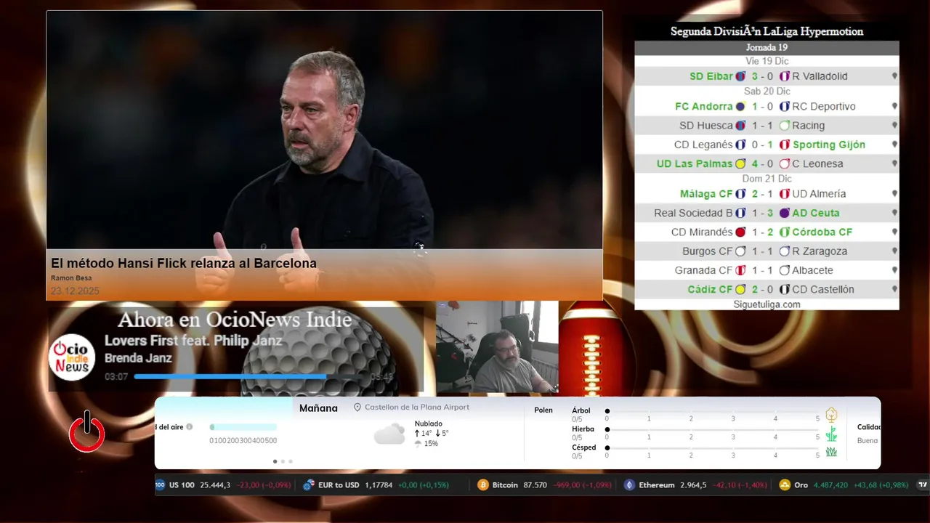
Task: Click the Hierba grass pollen icon
Action: (x=831, y=434)
